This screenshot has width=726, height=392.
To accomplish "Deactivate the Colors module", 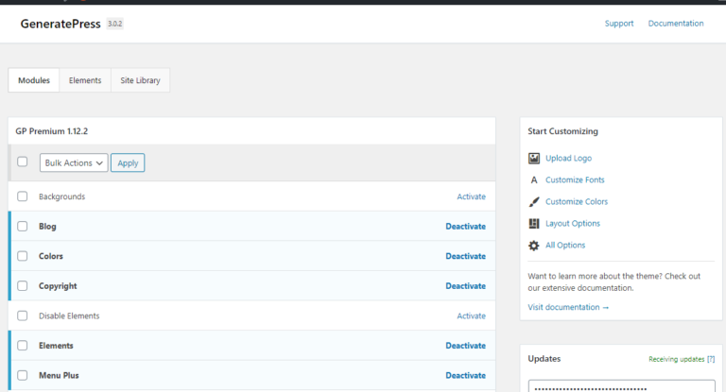I will point(465,256).
